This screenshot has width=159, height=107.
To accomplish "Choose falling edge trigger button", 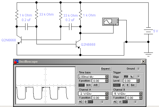I will 131,77.
